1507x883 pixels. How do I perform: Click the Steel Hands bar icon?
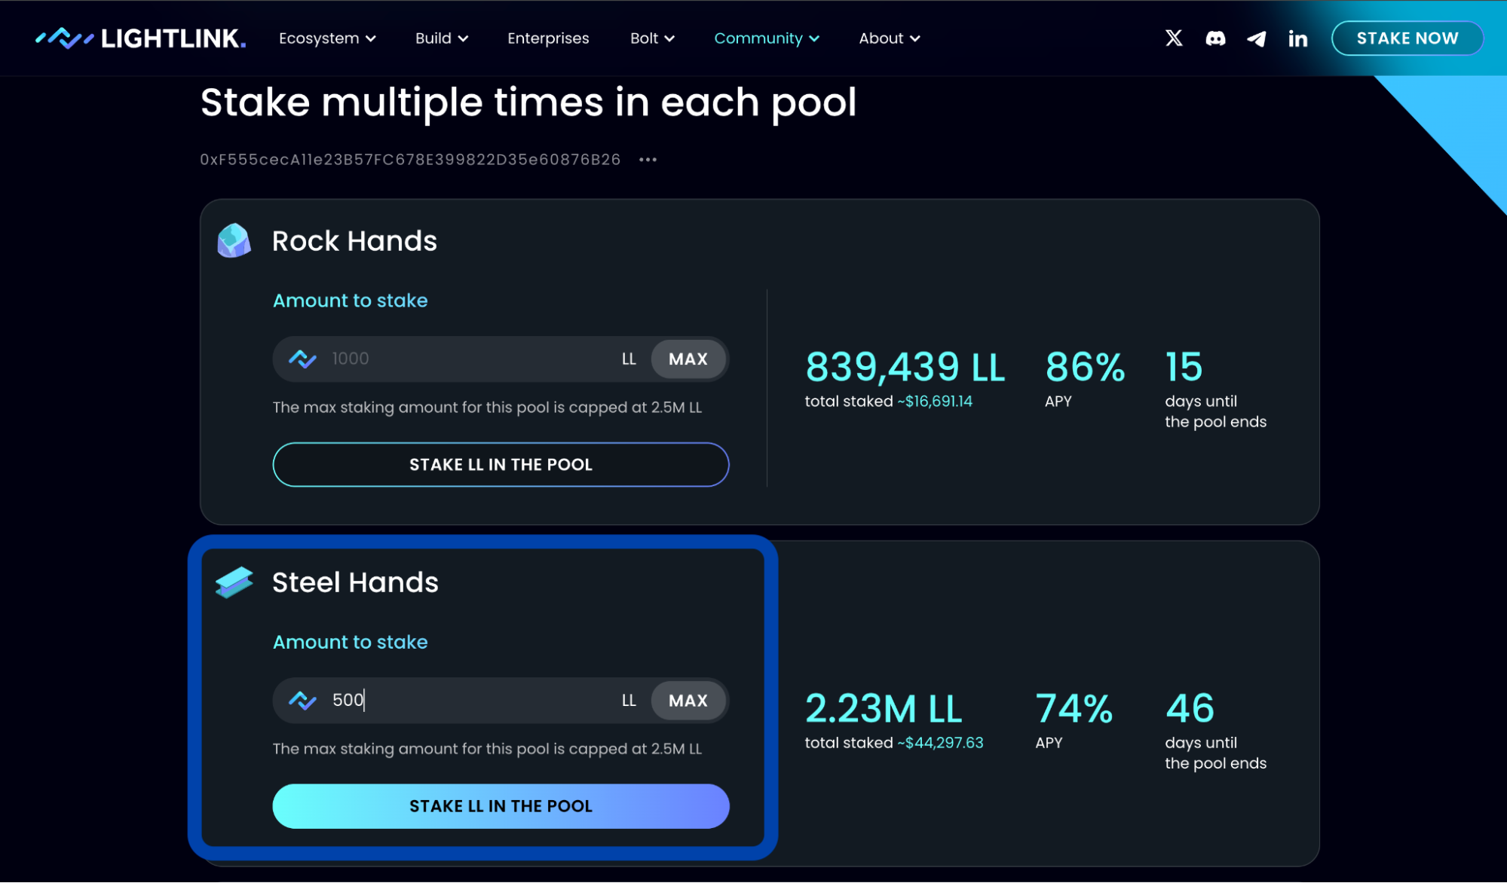[x=234, y=582]
